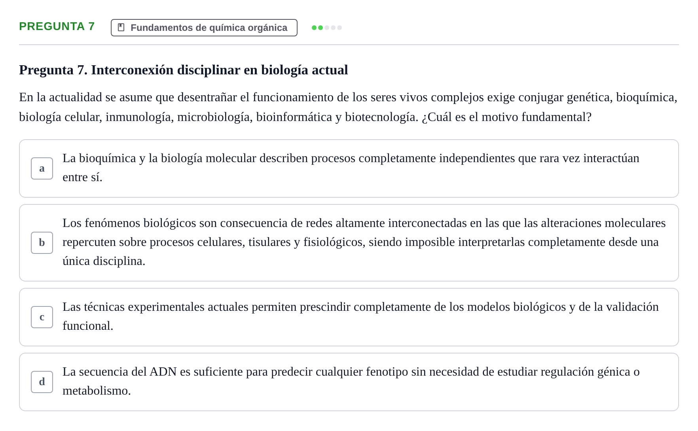This screenshot has height=431, width=698.
Task: Select answer option a radio box
Action: [42, 168]
